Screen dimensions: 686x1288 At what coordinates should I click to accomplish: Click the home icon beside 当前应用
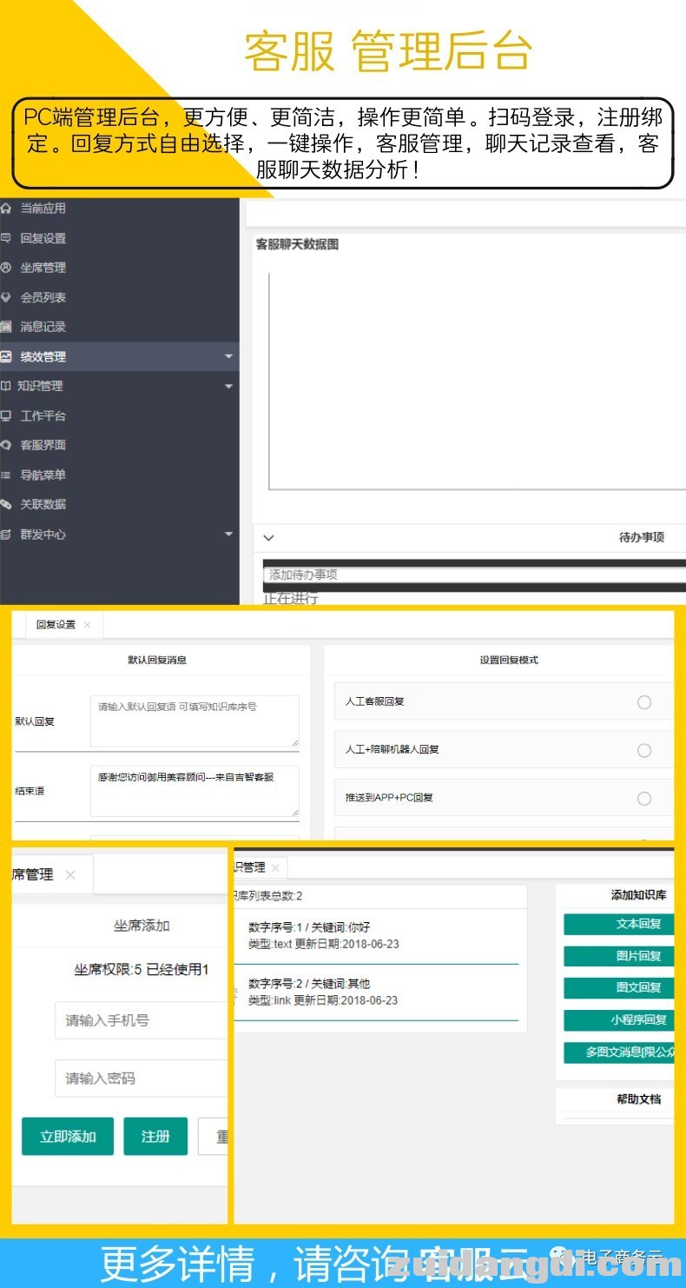(6, 209)
